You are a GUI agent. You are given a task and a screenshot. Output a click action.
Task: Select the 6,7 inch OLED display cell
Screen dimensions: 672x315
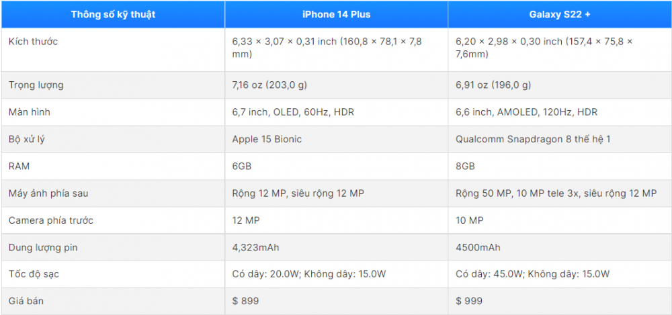pyautogui.click(x=292, y=112)
